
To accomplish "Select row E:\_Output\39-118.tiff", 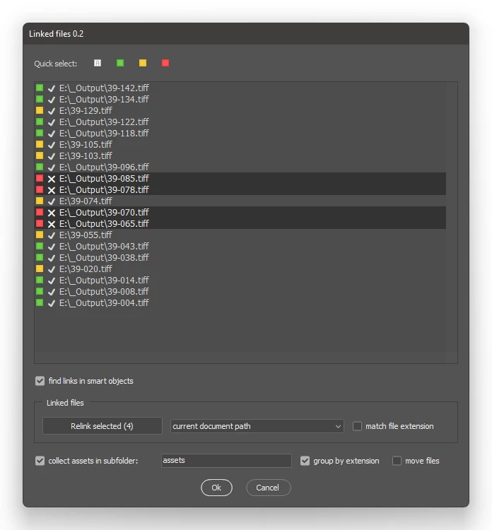I will click(x=240, y=133).
